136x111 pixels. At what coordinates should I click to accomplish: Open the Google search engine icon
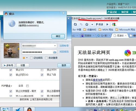coord(114,24)
